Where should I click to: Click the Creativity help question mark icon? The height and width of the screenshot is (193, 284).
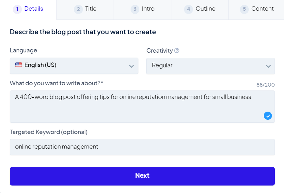177,50
